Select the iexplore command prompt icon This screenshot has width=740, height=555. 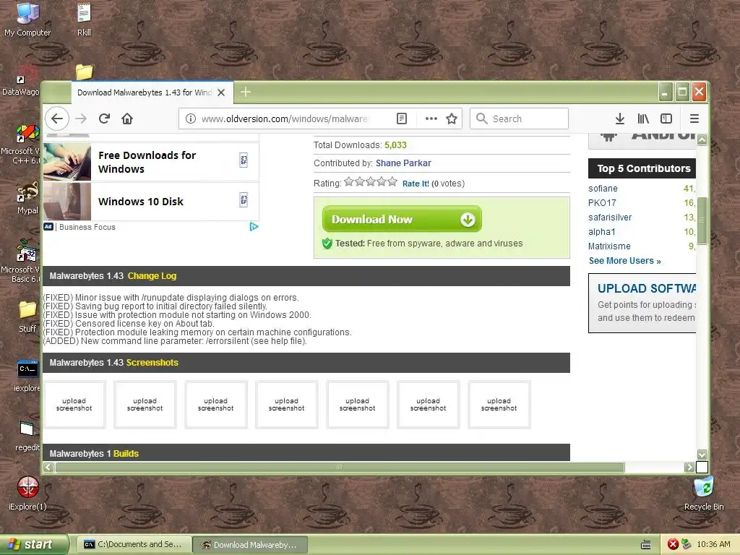(27, 376)
